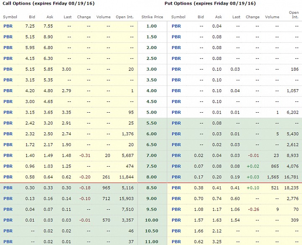Click the call change value -0.20
Viewport: 302px width, 245px height.
coord(85,177)
